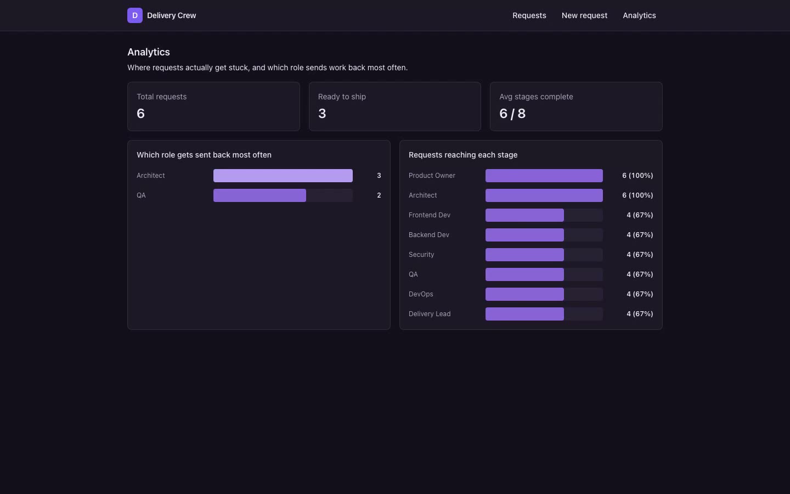
Task: Click the QA sent-back bar
Action: pos(283,195)
